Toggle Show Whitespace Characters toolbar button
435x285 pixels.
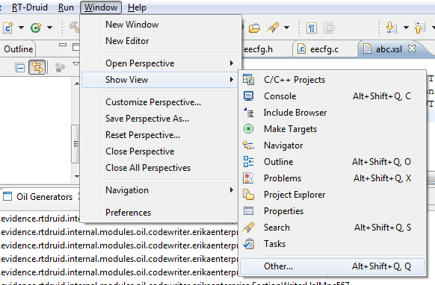pos(312,28)
